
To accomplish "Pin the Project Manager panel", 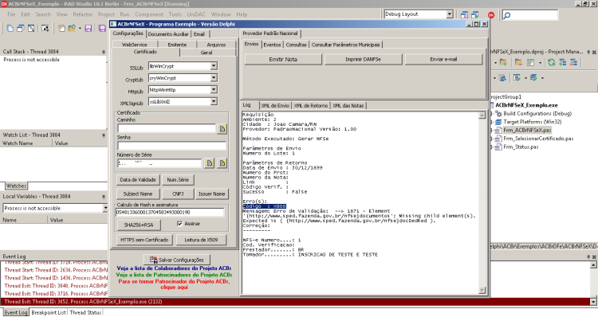I will click(x=588, y=52).
